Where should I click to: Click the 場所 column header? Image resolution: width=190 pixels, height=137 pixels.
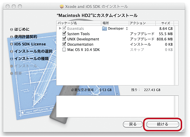pyautogui.click(x=115, y=23)
